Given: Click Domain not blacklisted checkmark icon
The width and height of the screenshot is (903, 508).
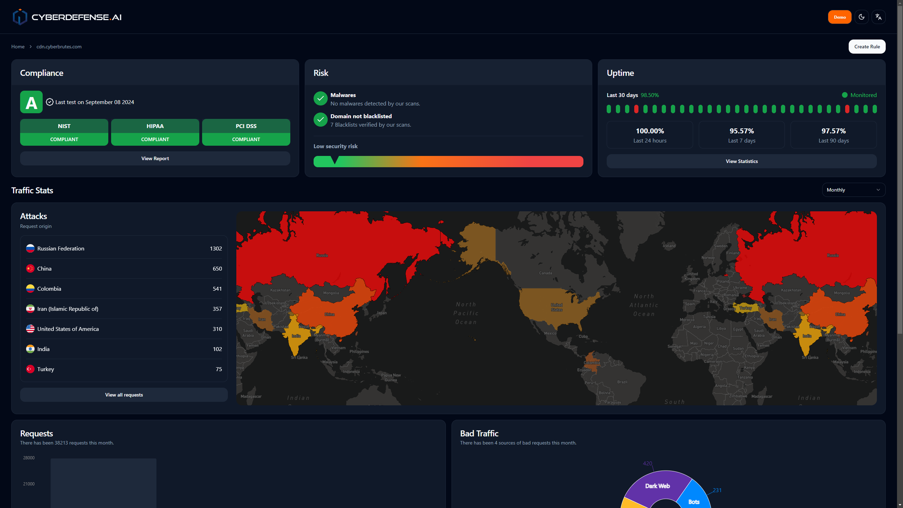Looking at the screenshot, I should click(x=320, y=120).
